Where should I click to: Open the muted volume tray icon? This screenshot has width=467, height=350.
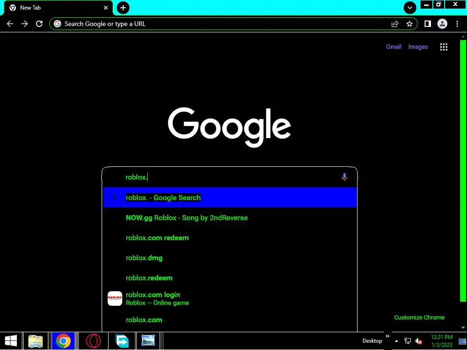click(x=419, y=341)
